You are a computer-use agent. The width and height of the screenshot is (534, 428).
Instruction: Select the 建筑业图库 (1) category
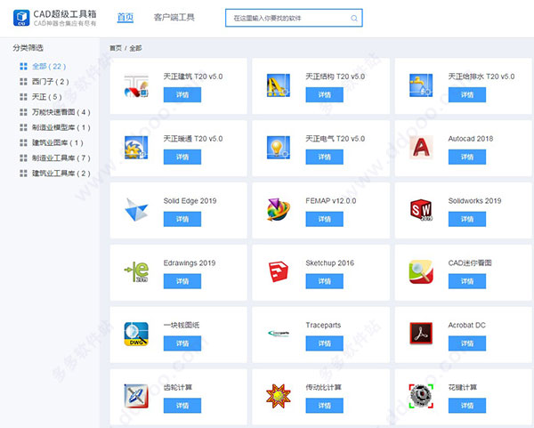(52, 142)
